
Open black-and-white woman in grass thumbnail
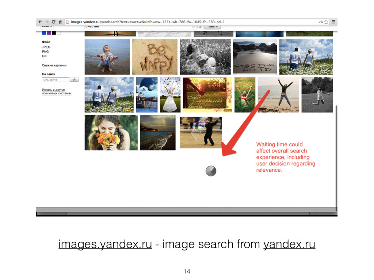coord(205,57)
